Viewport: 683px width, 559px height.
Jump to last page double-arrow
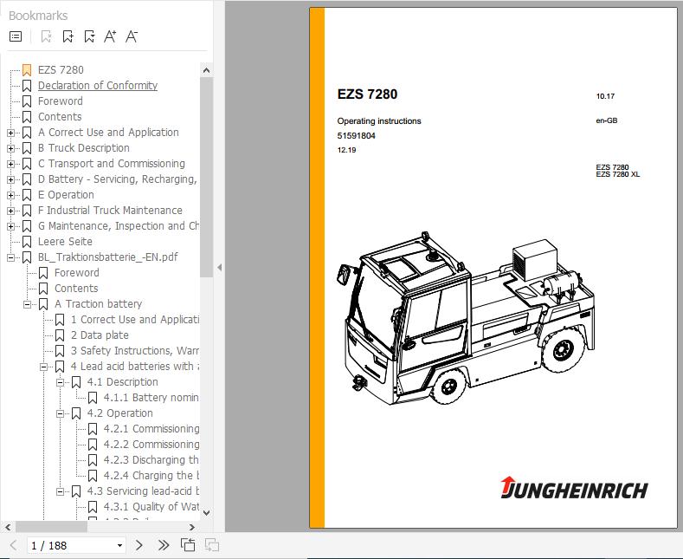[164, 545]
